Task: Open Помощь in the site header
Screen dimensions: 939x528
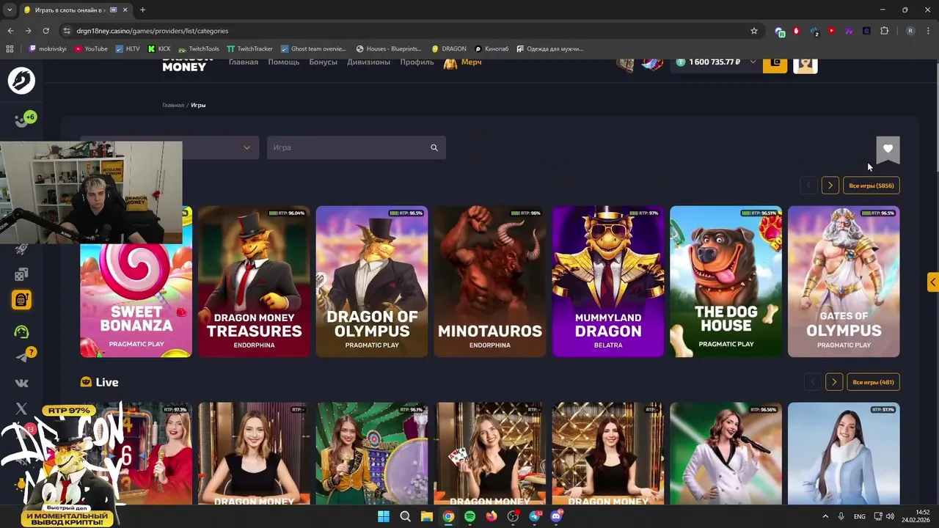Action: pos(283,62)
